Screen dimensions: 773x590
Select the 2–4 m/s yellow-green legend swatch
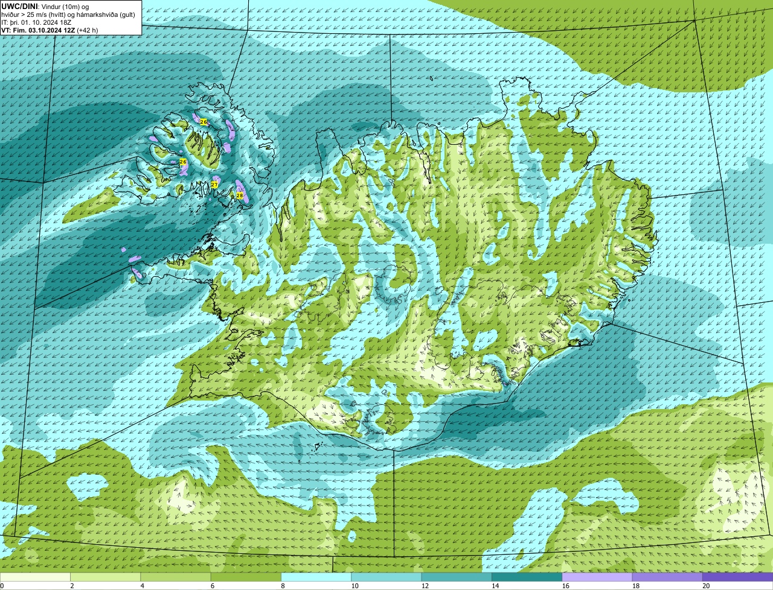[x=106, y=577]
